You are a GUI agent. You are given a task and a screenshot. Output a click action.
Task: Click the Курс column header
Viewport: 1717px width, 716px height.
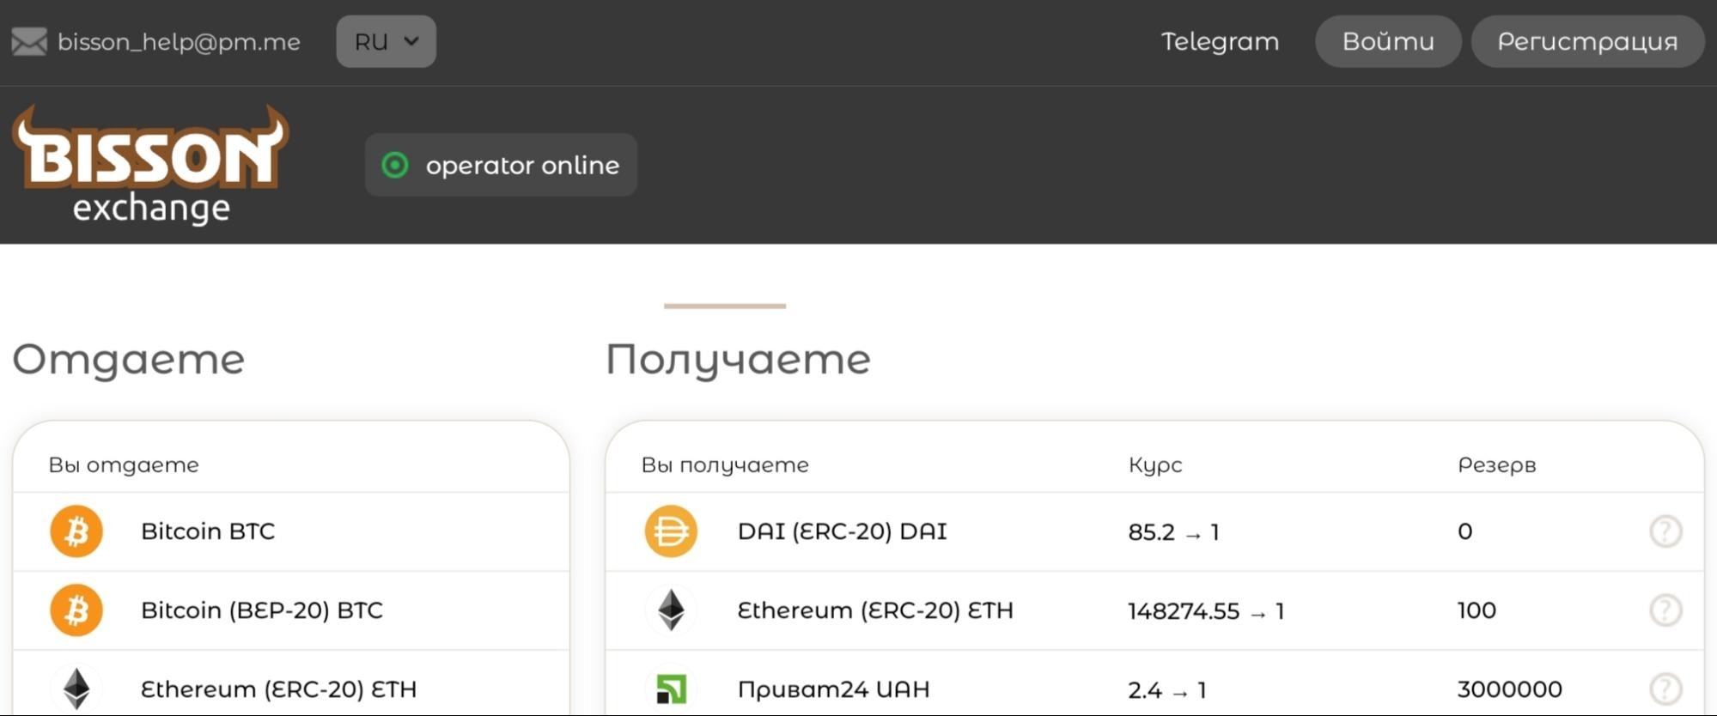[x=1155, y=465]
